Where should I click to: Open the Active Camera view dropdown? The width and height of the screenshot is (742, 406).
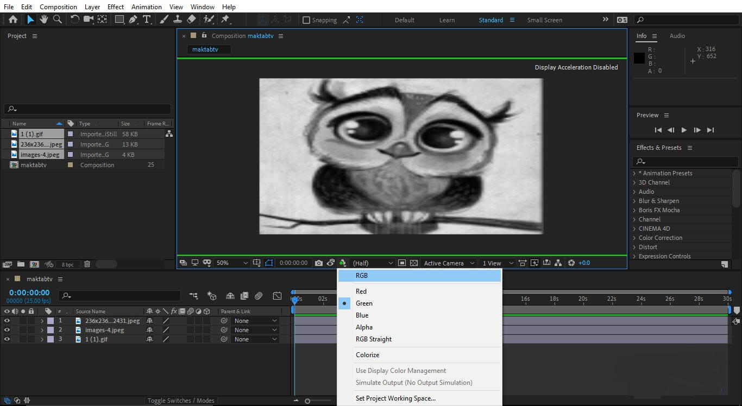[449, 263]
